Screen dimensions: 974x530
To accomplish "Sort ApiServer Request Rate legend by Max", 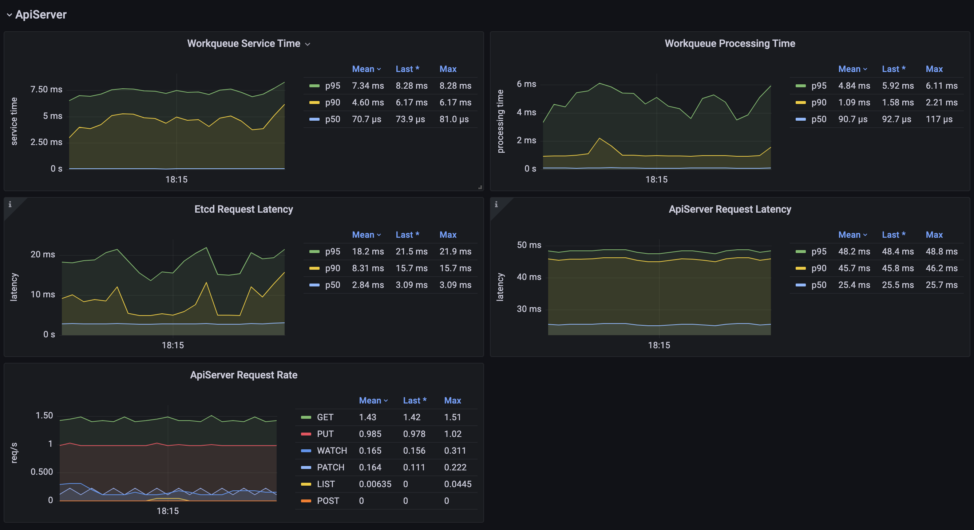I will (452, 401).
